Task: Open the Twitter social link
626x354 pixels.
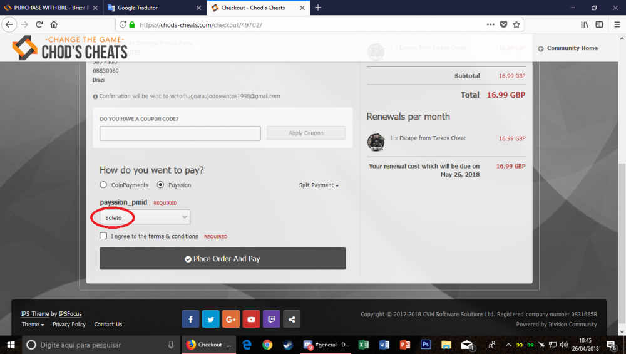Action: (211, 319)
